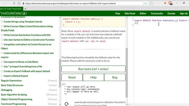Expand the Basic Data Structures section
The height and width of the screenshot is (106, 189).
(12, 85)
